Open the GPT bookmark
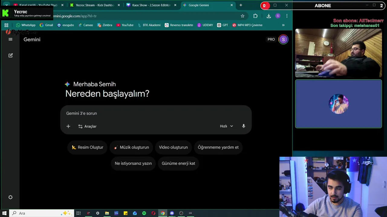Viewport: 387px width, 217px height. (x=223, y=25)
